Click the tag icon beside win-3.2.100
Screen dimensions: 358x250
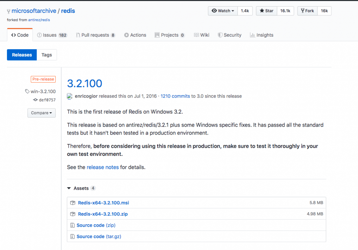(x=27, y=91)
